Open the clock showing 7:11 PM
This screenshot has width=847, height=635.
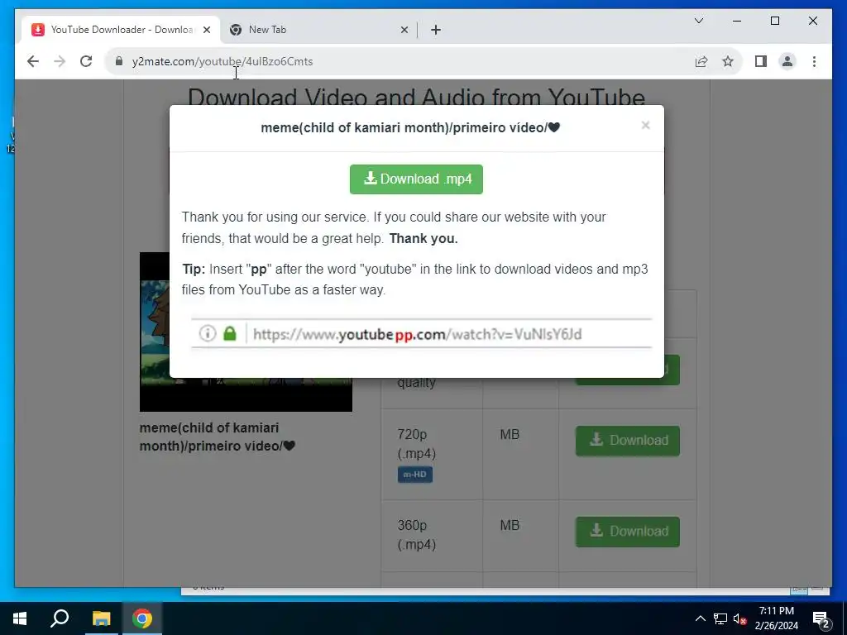[x=776, y=618]
